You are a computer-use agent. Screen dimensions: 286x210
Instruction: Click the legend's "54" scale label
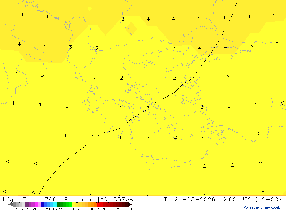(130, 209)
